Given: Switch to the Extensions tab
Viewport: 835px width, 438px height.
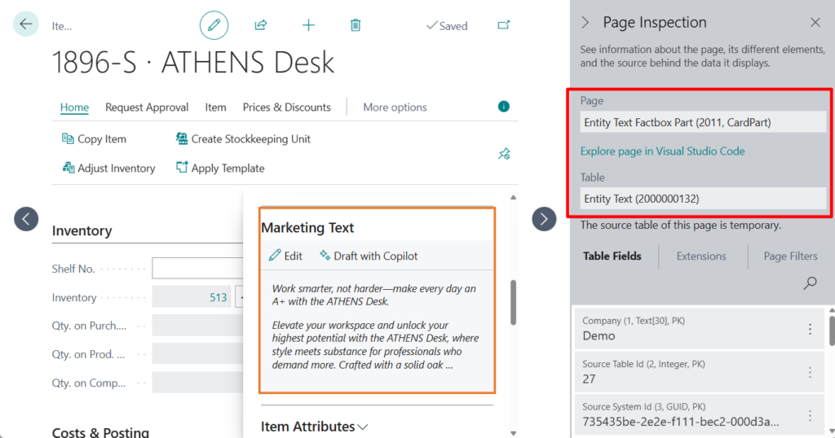Looking at the screenshot, I should coord(701,256).
